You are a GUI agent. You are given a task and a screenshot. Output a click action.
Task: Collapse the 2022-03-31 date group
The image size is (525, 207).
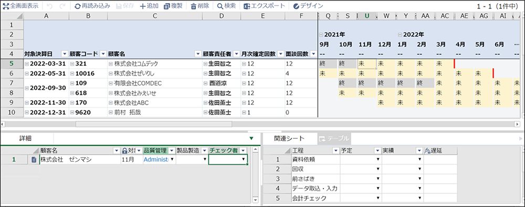coord(26,64)
